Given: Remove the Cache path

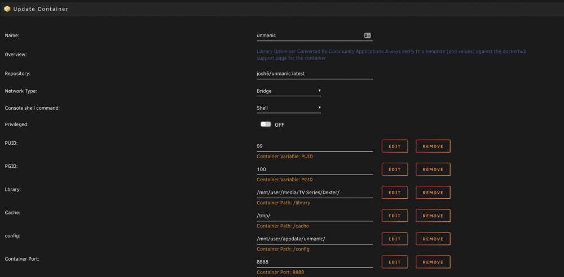Looking at the screenshot, I should (x=433, y=216).
